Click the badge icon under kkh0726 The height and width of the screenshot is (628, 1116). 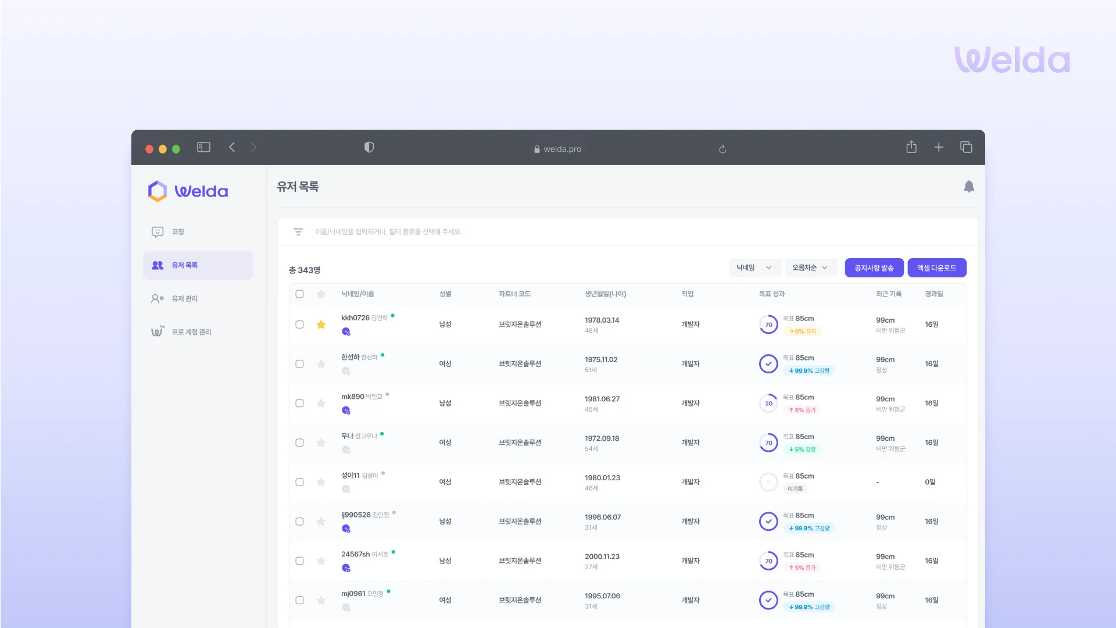click(346, 332)
